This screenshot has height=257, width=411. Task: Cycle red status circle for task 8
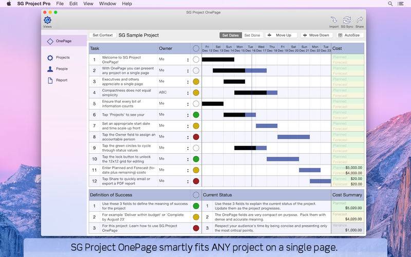click(196, 137)
